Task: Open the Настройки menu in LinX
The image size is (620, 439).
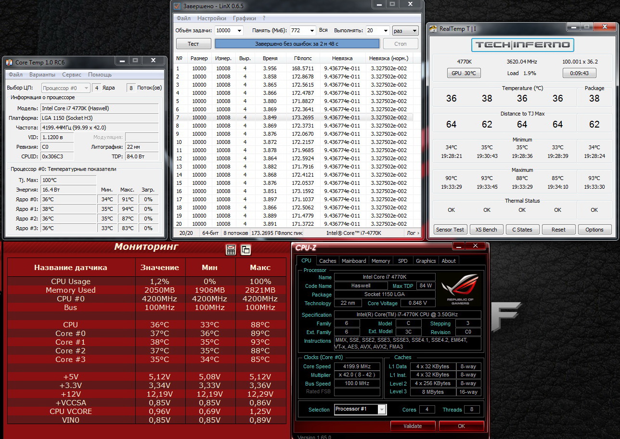Action: coord(212,18)
